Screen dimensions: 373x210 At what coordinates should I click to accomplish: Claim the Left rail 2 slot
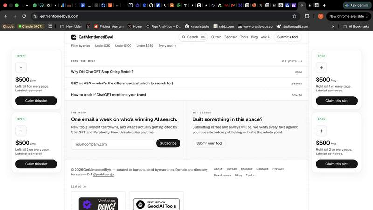pyautogui.click(x=36, y=164)
